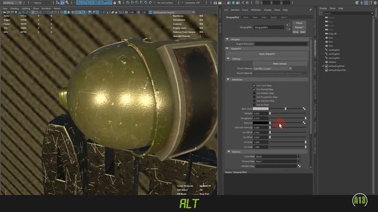378x212 pixels.
Task: Click the Engine Resource field
Action: [x=281, y=44]
